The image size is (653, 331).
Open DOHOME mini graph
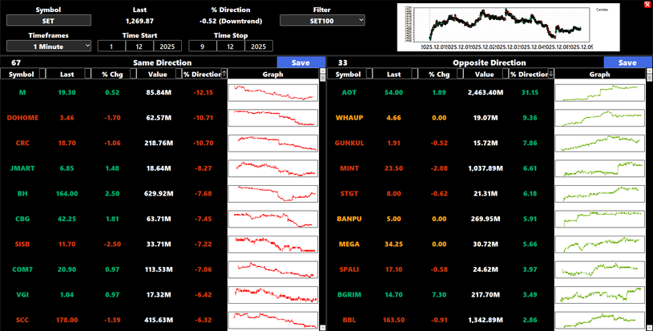click(x=272, y=118)
